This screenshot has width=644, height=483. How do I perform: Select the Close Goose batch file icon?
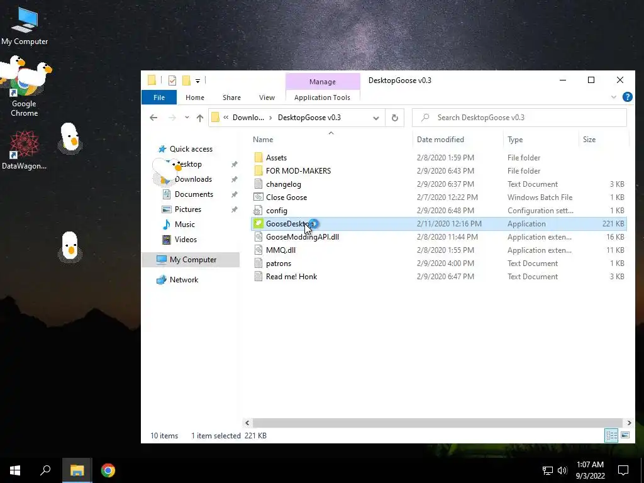coord(258,197)
